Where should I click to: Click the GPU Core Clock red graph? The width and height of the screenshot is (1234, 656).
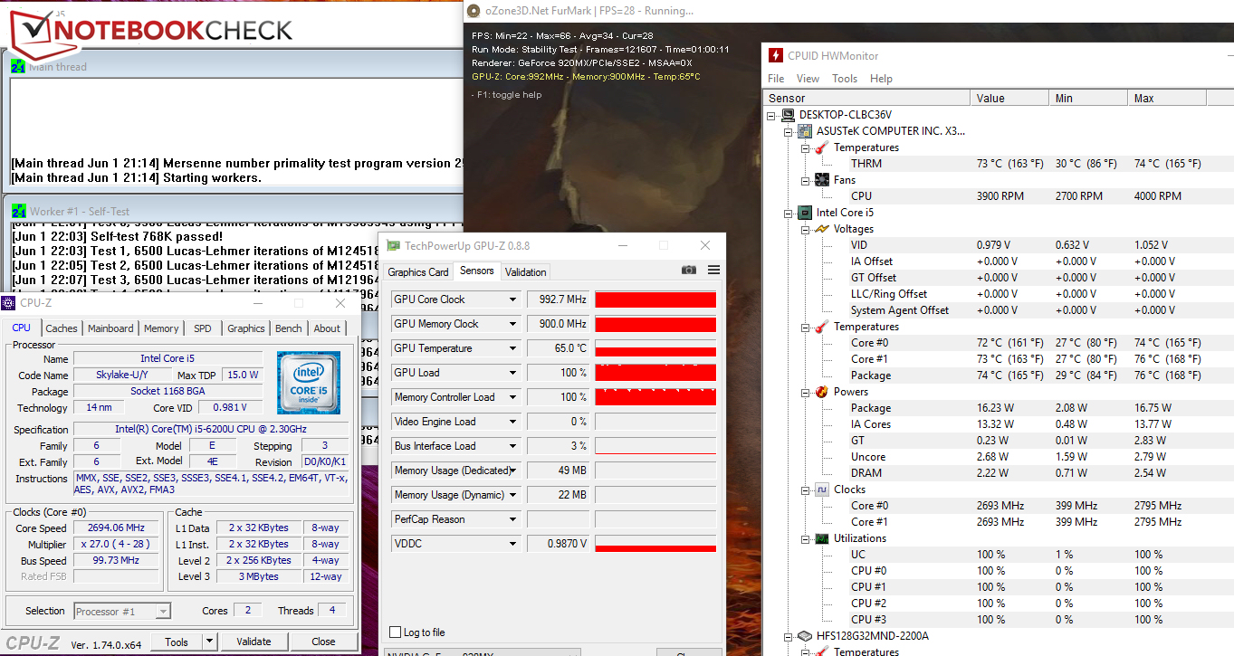pyautogui.click(x=655, y=299)
